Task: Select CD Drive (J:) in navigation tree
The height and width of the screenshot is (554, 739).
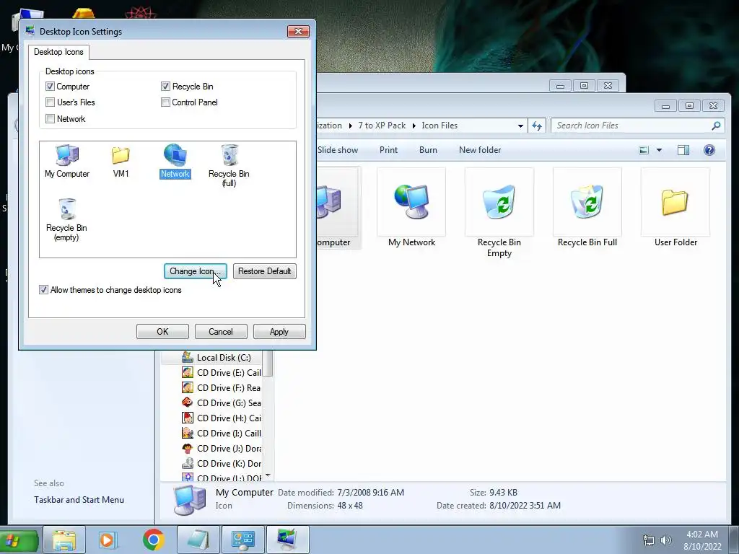Action: (221, 448)
